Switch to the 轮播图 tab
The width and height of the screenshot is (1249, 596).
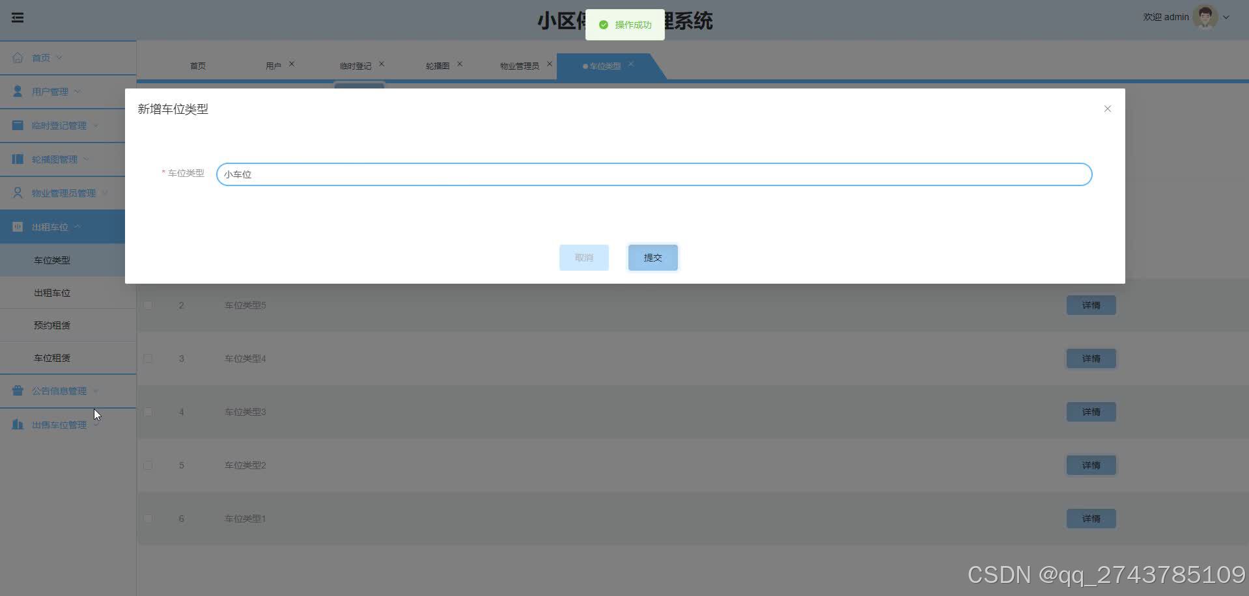pyautogui.click(x=438, y=66)
